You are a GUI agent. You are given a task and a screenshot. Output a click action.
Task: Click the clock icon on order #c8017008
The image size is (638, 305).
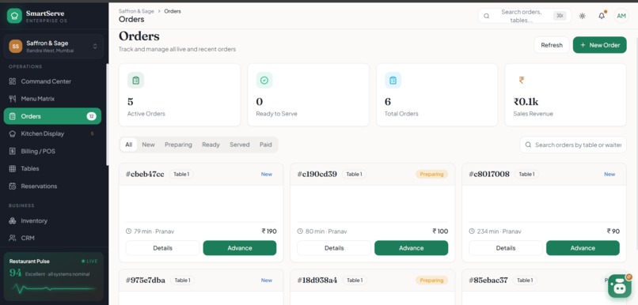coord(472,231)
